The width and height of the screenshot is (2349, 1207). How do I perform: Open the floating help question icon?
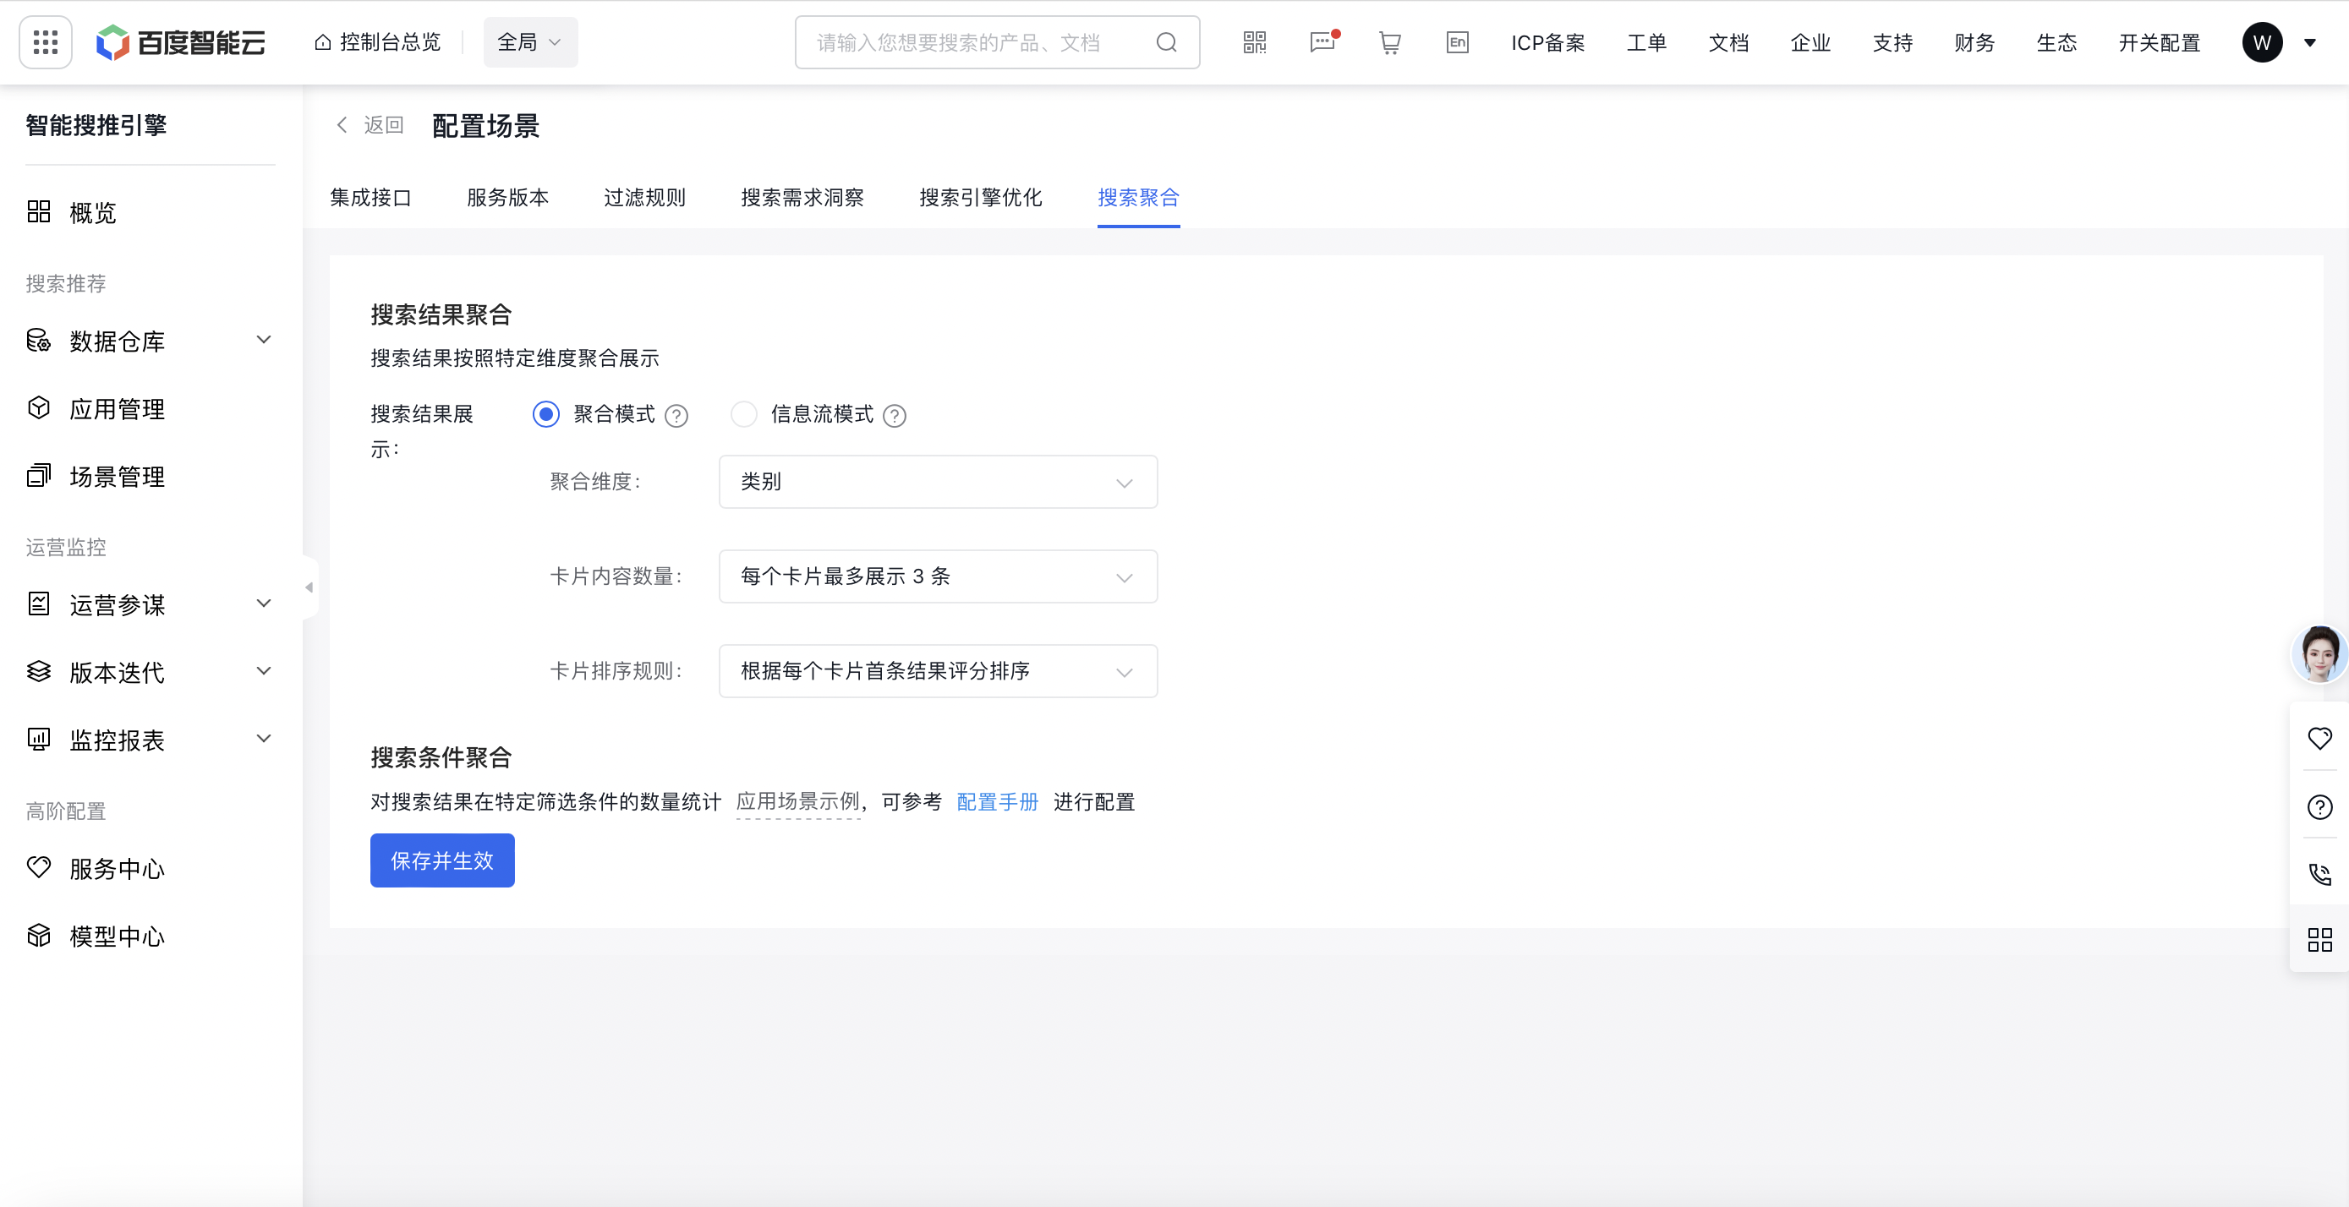coord(2319,807)
